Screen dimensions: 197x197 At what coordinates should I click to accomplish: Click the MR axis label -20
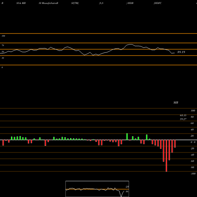click(192, 149)
